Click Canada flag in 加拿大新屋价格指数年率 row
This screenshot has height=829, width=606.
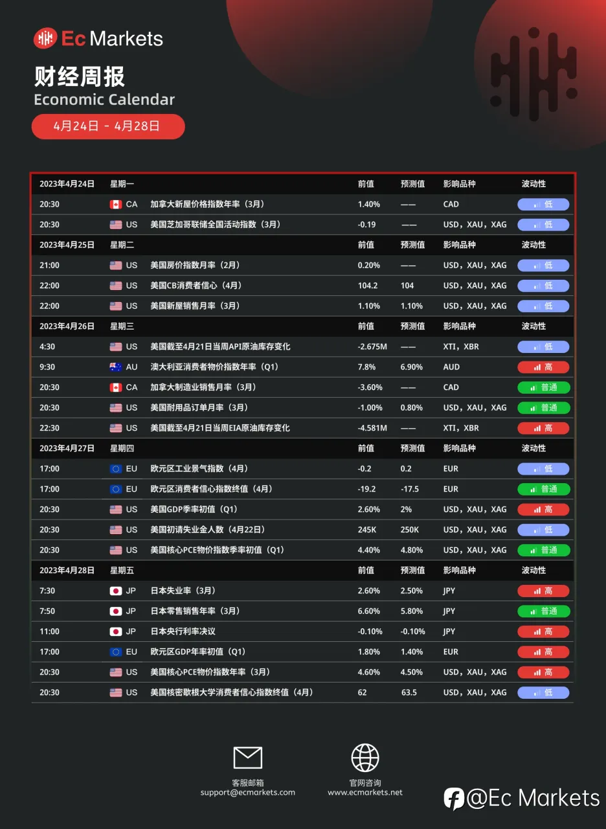[116, 204]
